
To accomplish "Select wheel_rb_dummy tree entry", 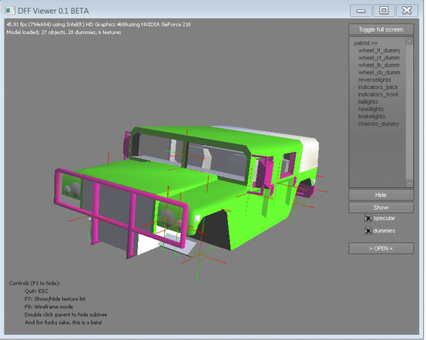I will click(379, 73).
